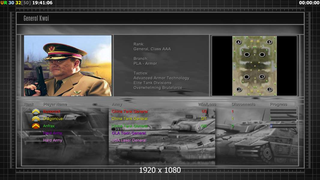
Task: Click the 'General, Class AAA' rank text
Action: (x=152, y=49)
